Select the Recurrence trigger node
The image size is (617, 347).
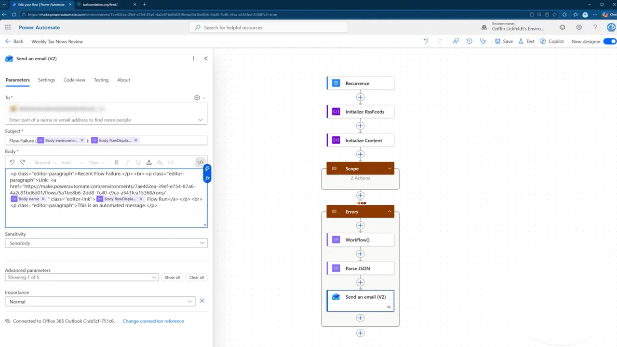tap(360, 83)
